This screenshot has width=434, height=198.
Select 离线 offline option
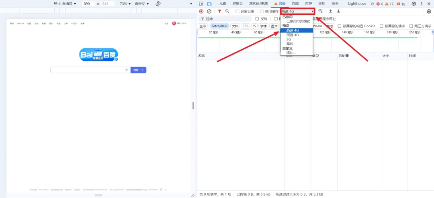click(x=297, y=44)
